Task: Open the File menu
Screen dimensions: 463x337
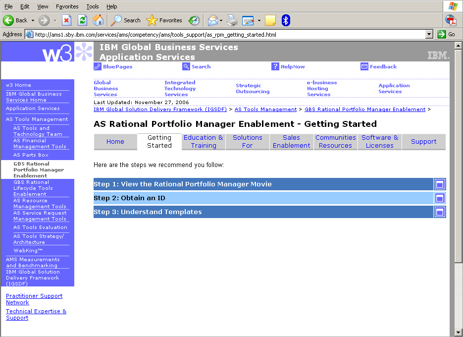Action: pos(8,6)
